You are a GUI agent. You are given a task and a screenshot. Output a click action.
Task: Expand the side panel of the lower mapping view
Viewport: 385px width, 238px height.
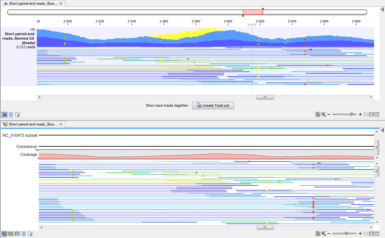382,130
